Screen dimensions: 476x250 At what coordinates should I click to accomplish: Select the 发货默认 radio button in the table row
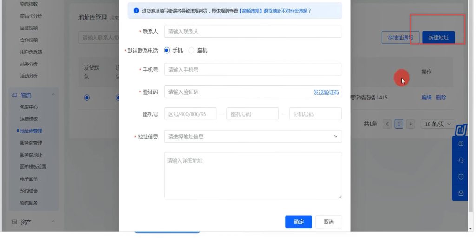(86, 98)
